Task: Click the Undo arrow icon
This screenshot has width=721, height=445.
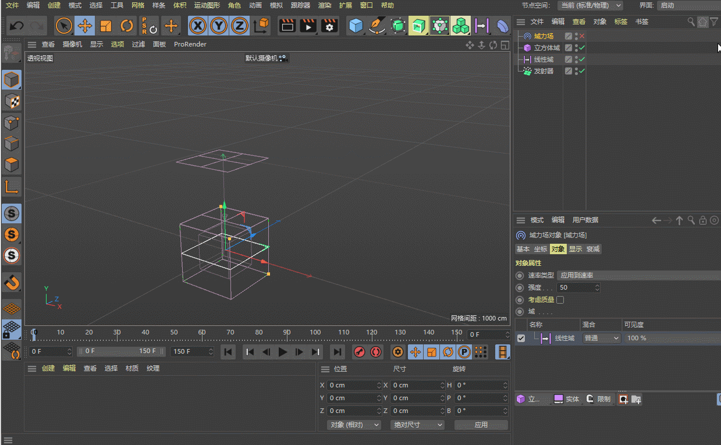Action: point(17,26)
